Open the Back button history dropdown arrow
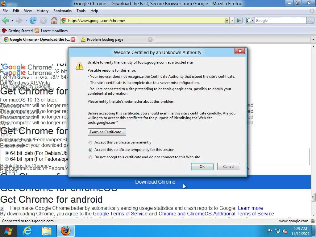Screen dimensions: 316x237 coord(12,20)
